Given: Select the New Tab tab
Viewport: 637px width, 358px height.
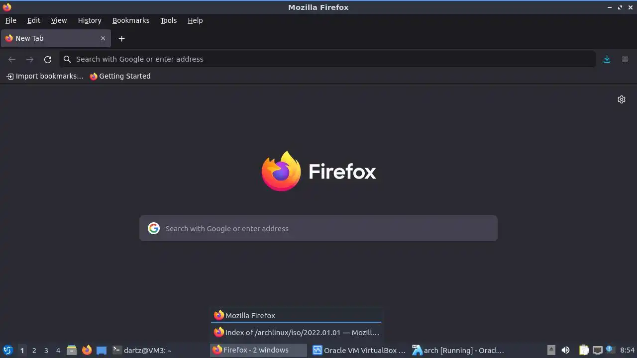Looking at the screenshot, I should click(56, 38).
